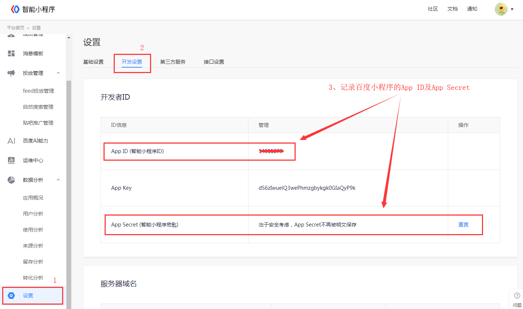Switch to the 基础设置 tab
This screenshot has width=523, height=309.
(x=93, y=62)
